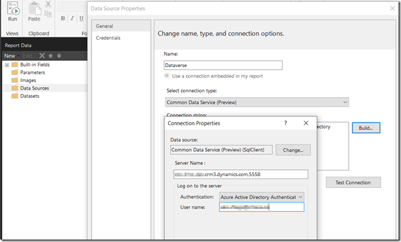The width and height of the screenshot is (401, 242).
Task: Click the Change... data source button
Action: click(x=293, y=150)
